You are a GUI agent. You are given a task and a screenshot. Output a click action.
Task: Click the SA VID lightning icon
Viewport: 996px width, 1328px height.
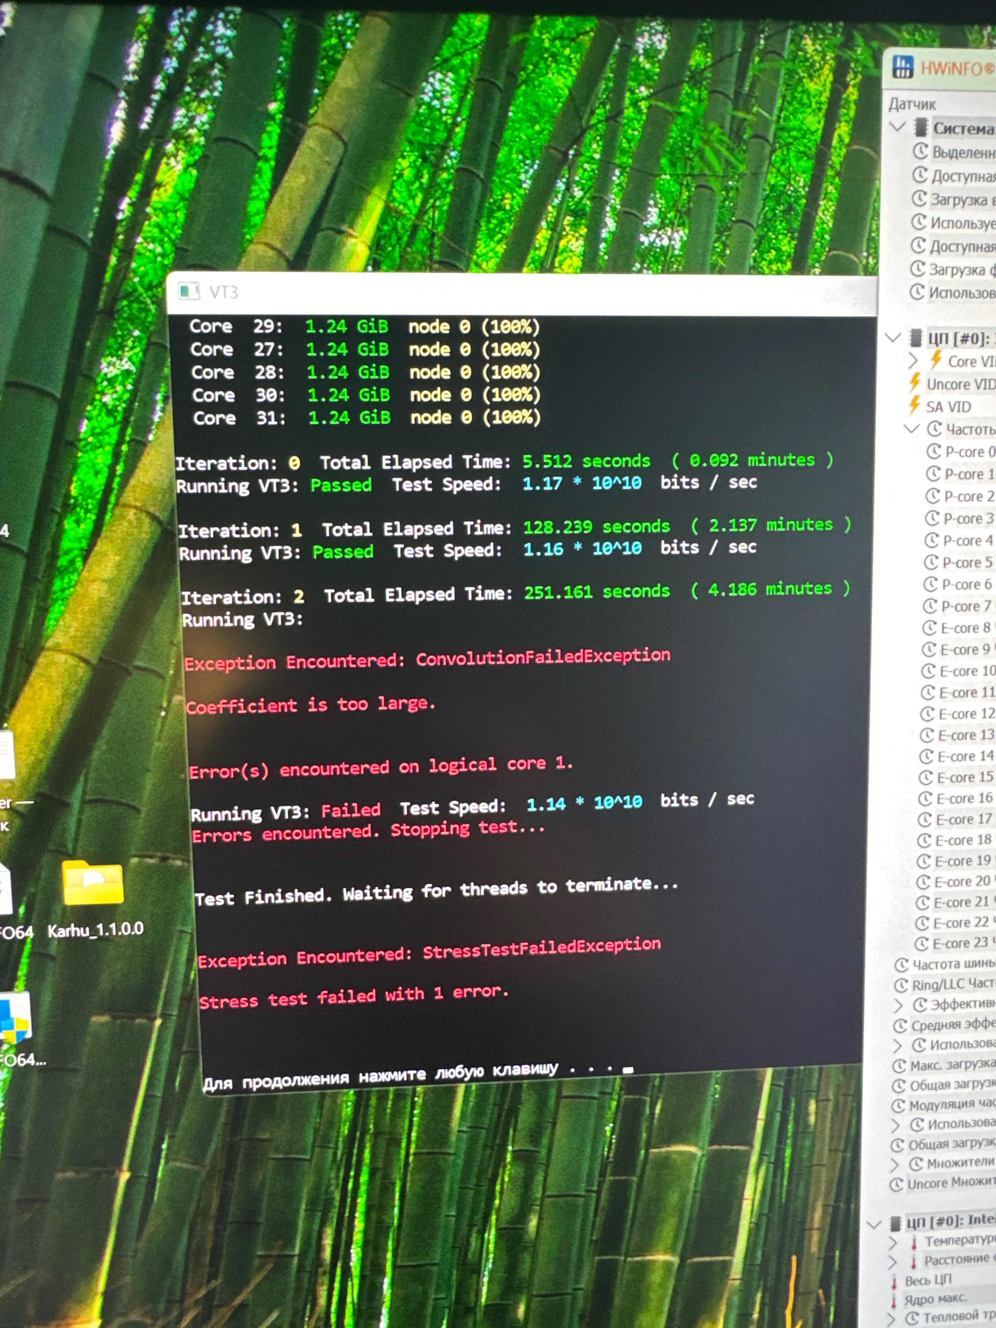click(x=914, y=405)
